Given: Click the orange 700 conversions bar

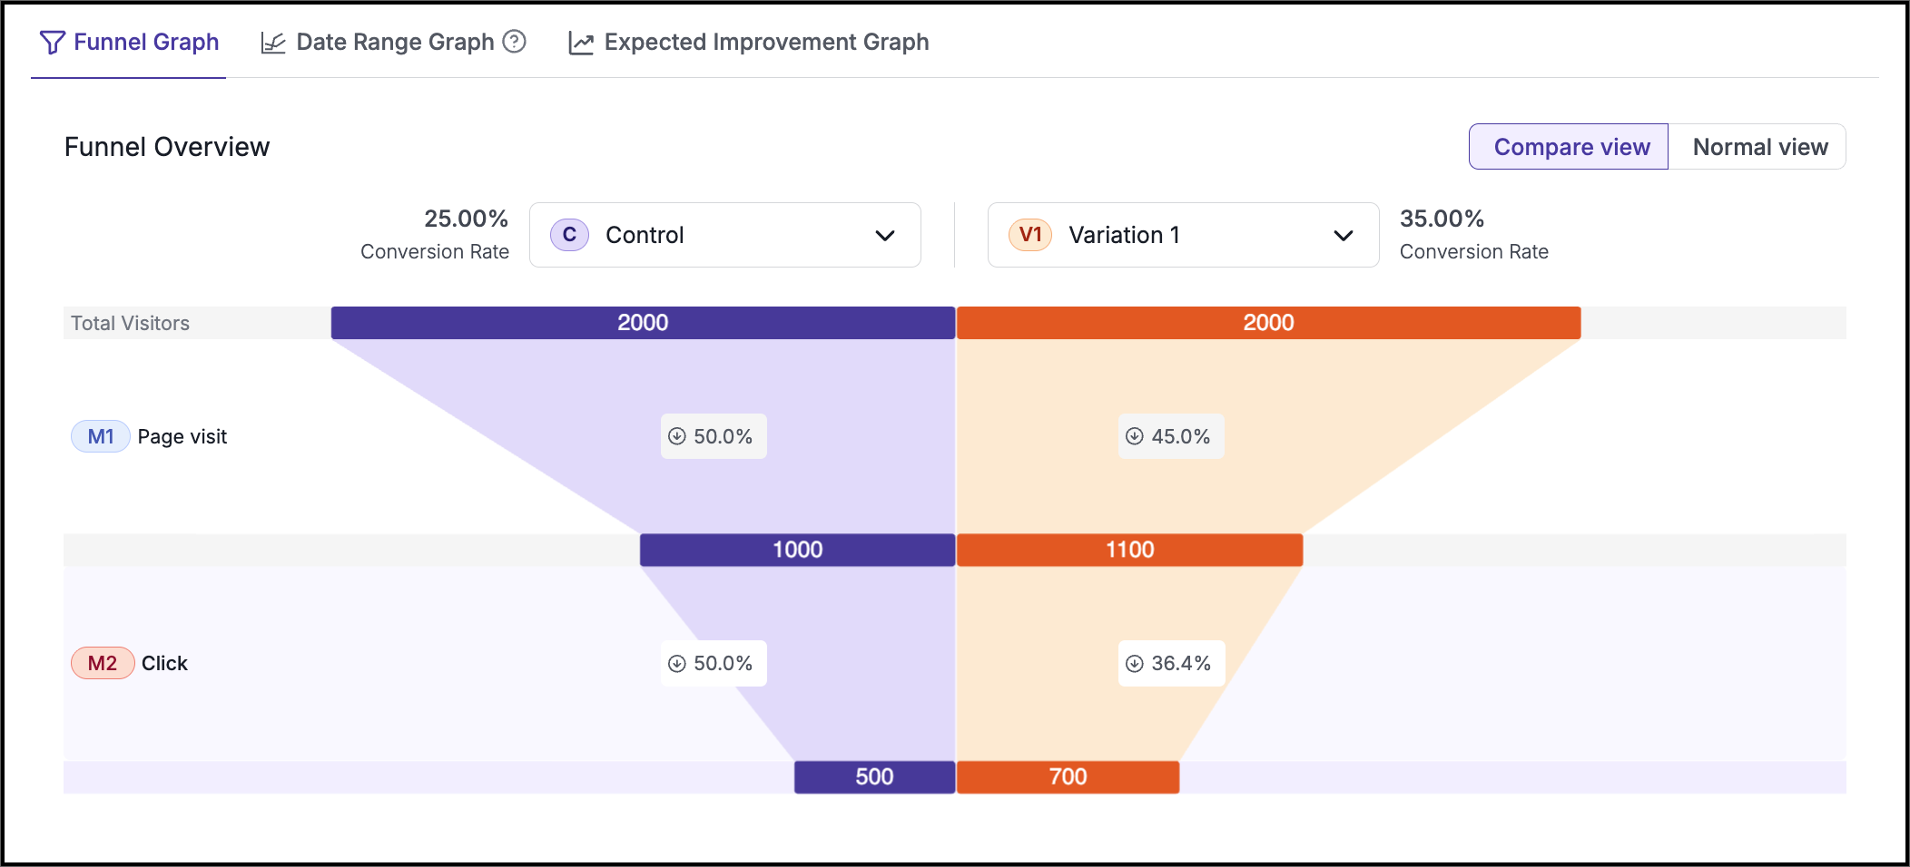Looking at the screenshot, I should (x=1068, y=777).
